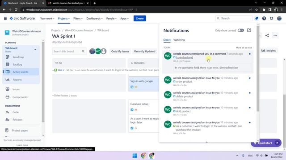Open the notifications bell icon
This screenshot has height=160, width=286.
coord(257,18)
